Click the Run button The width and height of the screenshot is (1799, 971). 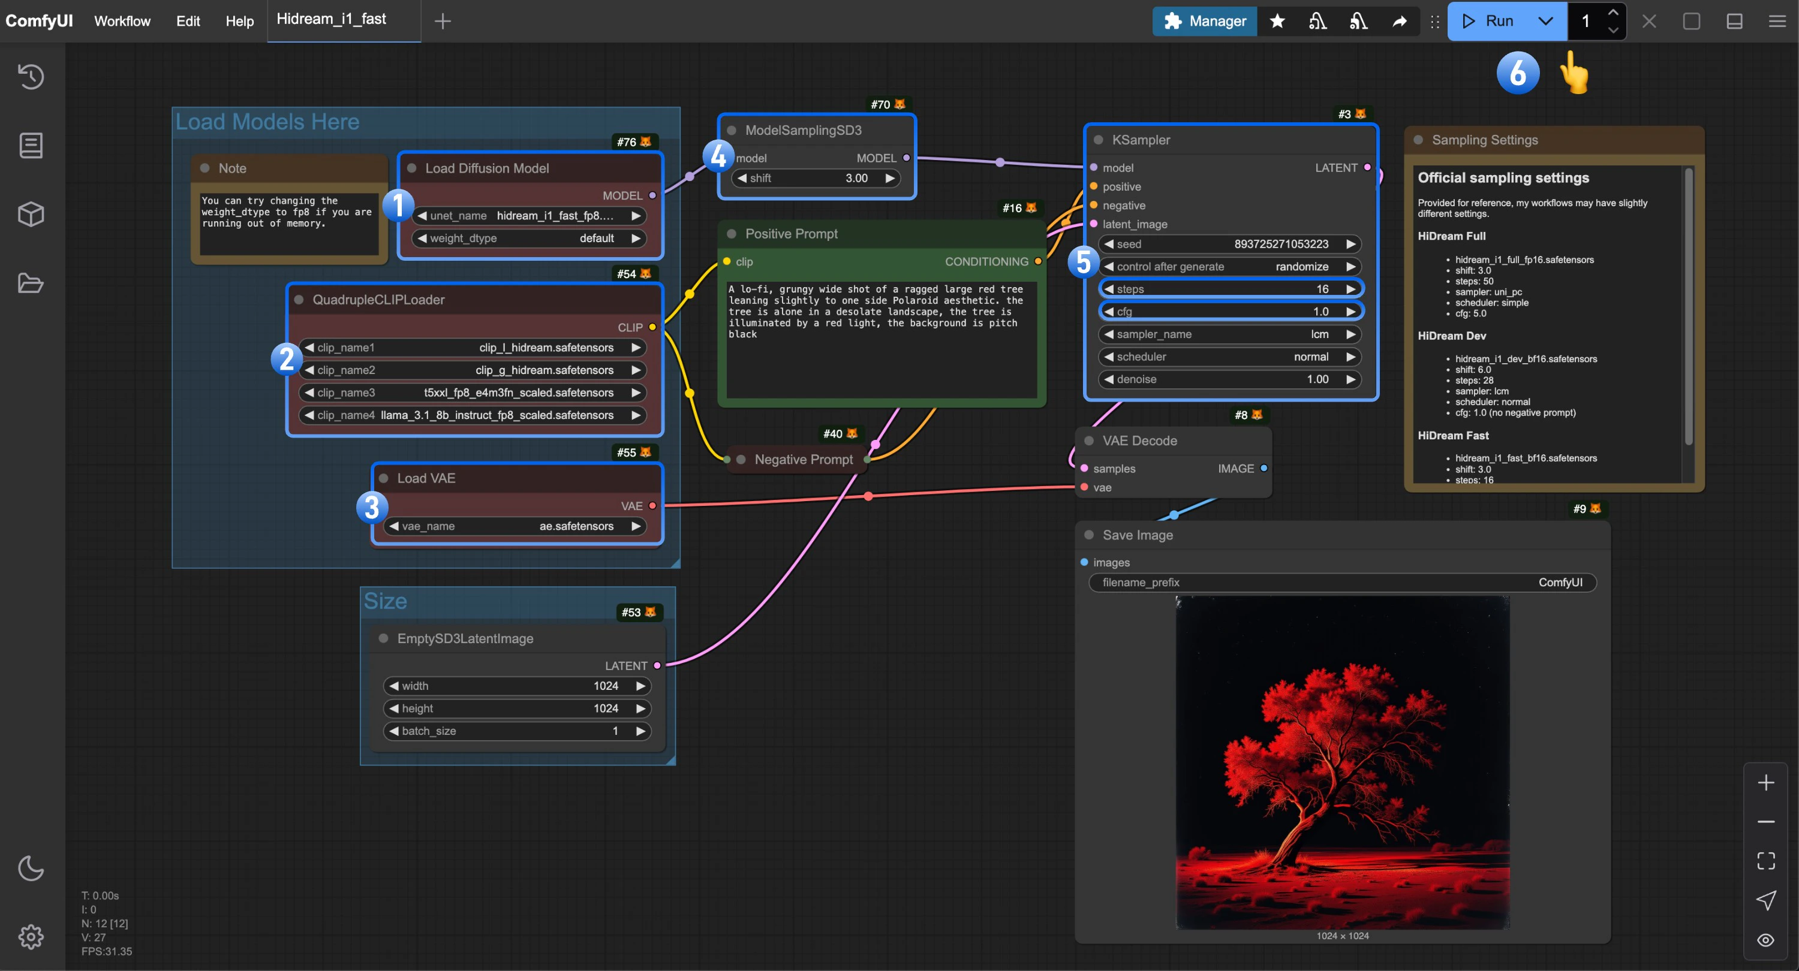(x=1490, y=21)
